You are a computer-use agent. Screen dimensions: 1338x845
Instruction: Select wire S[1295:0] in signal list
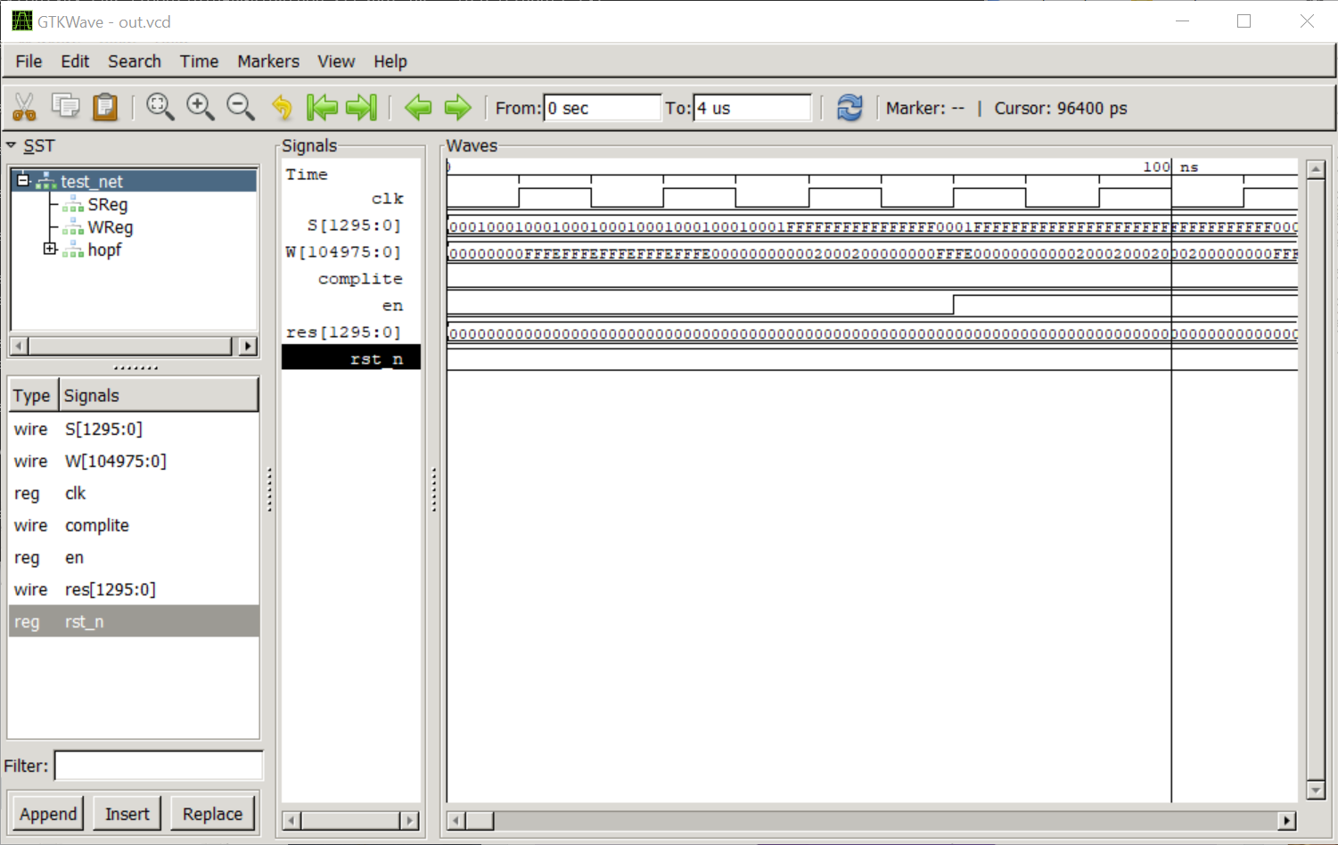[x=134, y=429]
